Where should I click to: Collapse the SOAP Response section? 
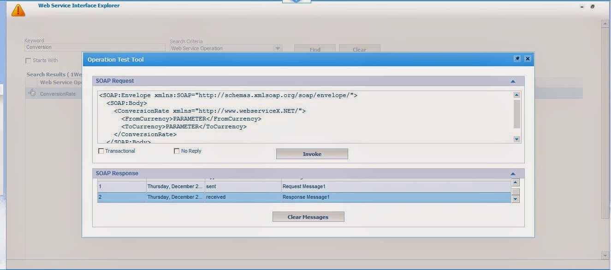513,174
